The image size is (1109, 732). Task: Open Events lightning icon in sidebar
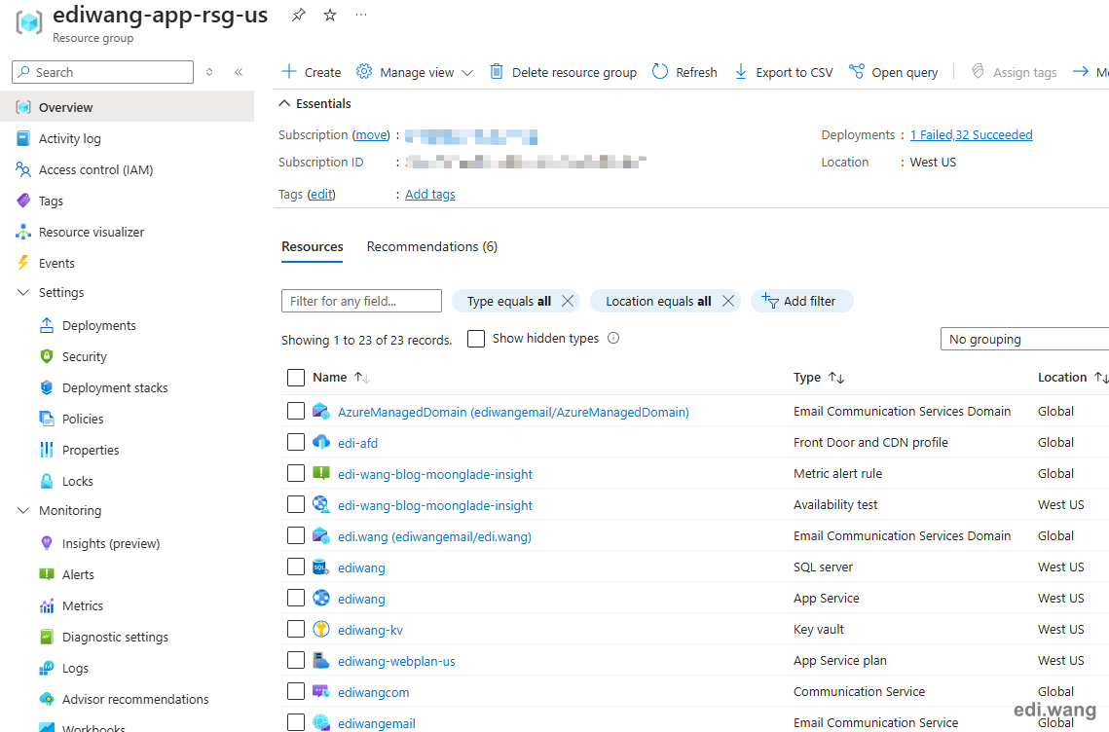click(23, 263)
